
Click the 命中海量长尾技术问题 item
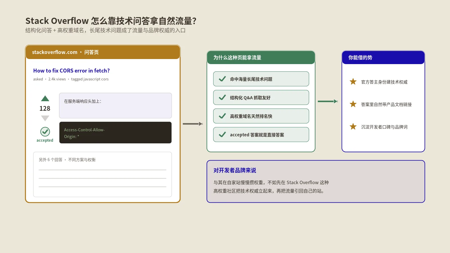point(261,79)
